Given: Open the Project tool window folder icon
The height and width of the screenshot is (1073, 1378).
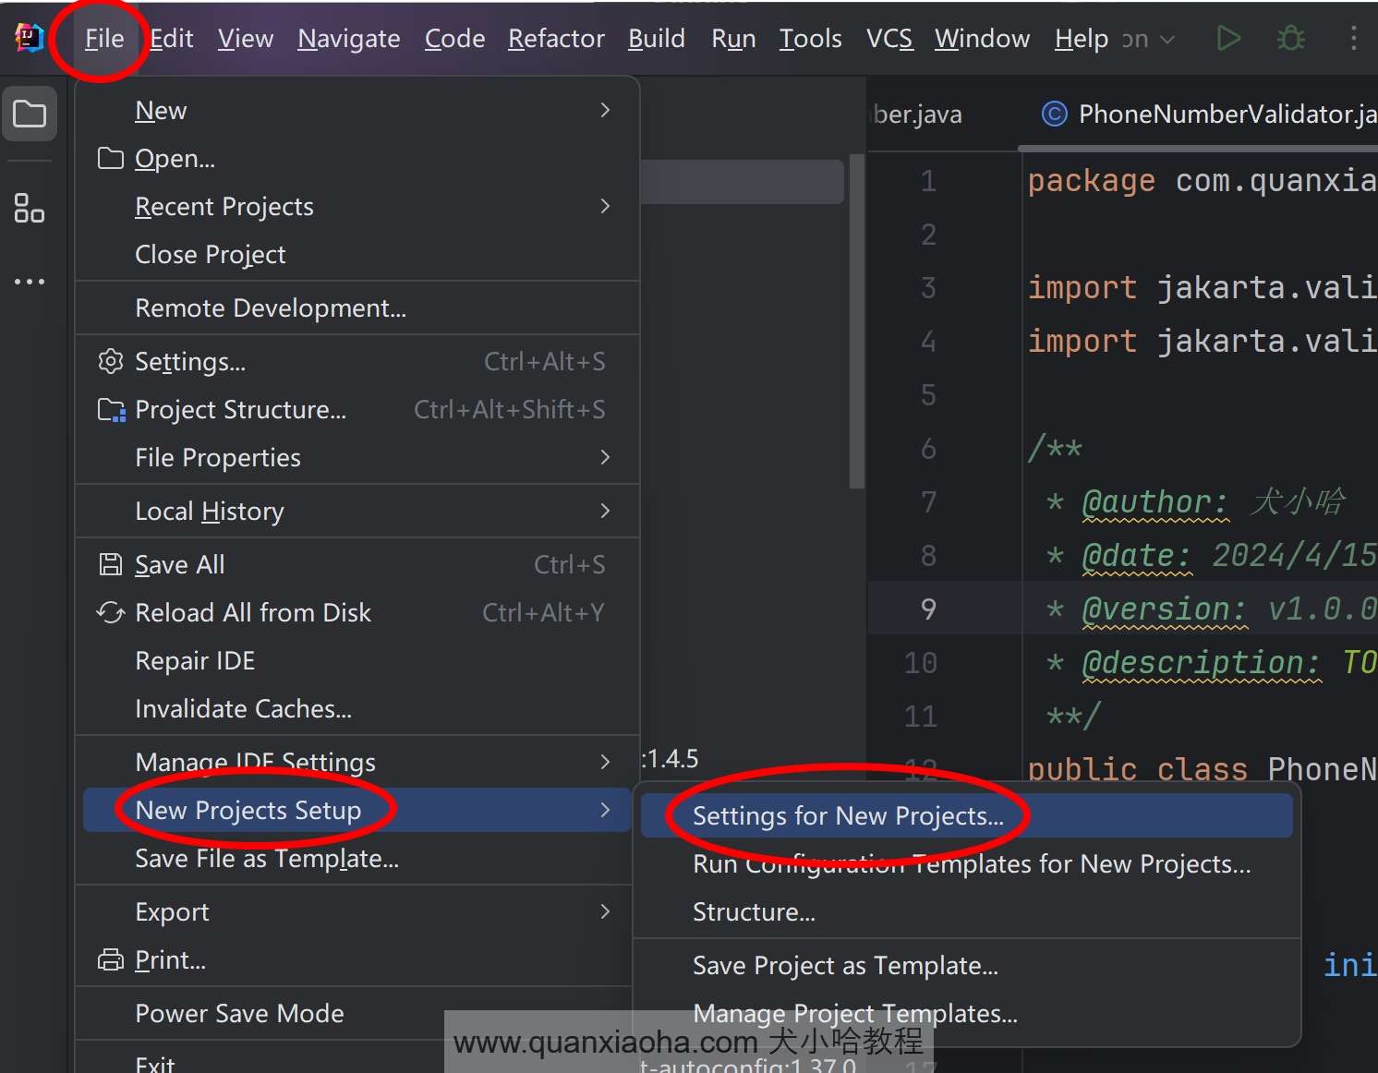Looking at the screenshot, I should [x=30, y=115].
